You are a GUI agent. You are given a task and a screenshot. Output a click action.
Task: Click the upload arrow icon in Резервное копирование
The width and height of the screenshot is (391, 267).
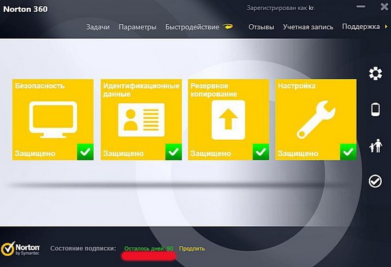(x=228, y=120)
